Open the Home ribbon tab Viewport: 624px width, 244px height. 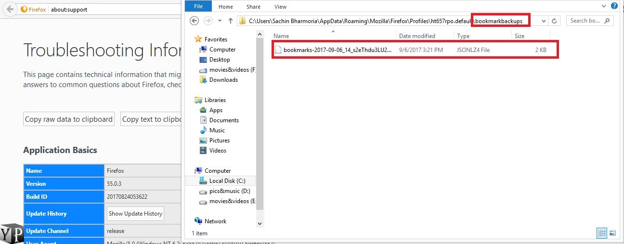(226, 7)
